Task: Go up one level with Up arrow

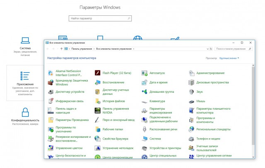Action: pos(61,49)
